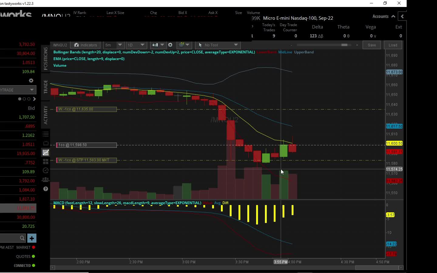Switch to the ACTIVITY vertical tab

(x=46, y=115)
